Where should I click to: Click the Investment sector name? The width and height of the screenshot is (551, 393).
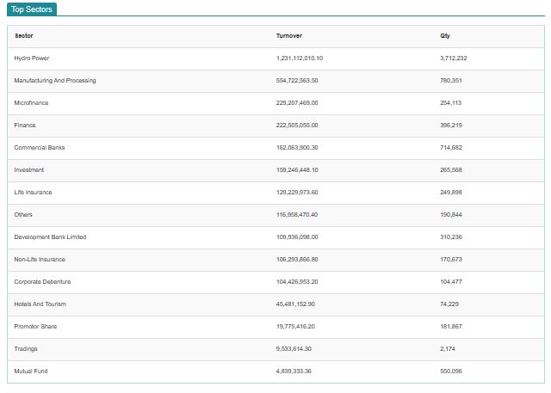point(29,170)
